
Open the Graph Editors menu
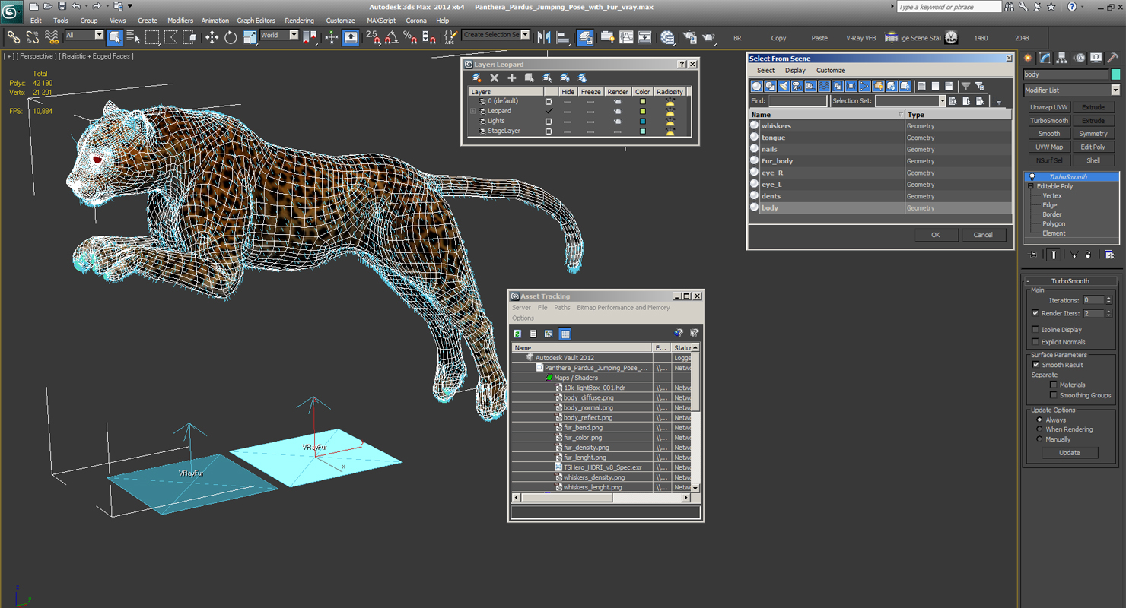coord(256,21)
